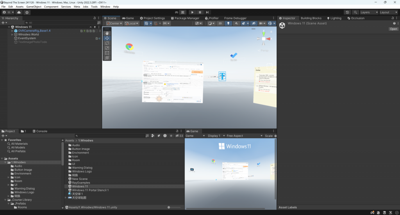The width and height of the screenshot is (400, 215).
Task: Switch to the Profiler tab
Action: pyautogui.click(x=212, y=18)
